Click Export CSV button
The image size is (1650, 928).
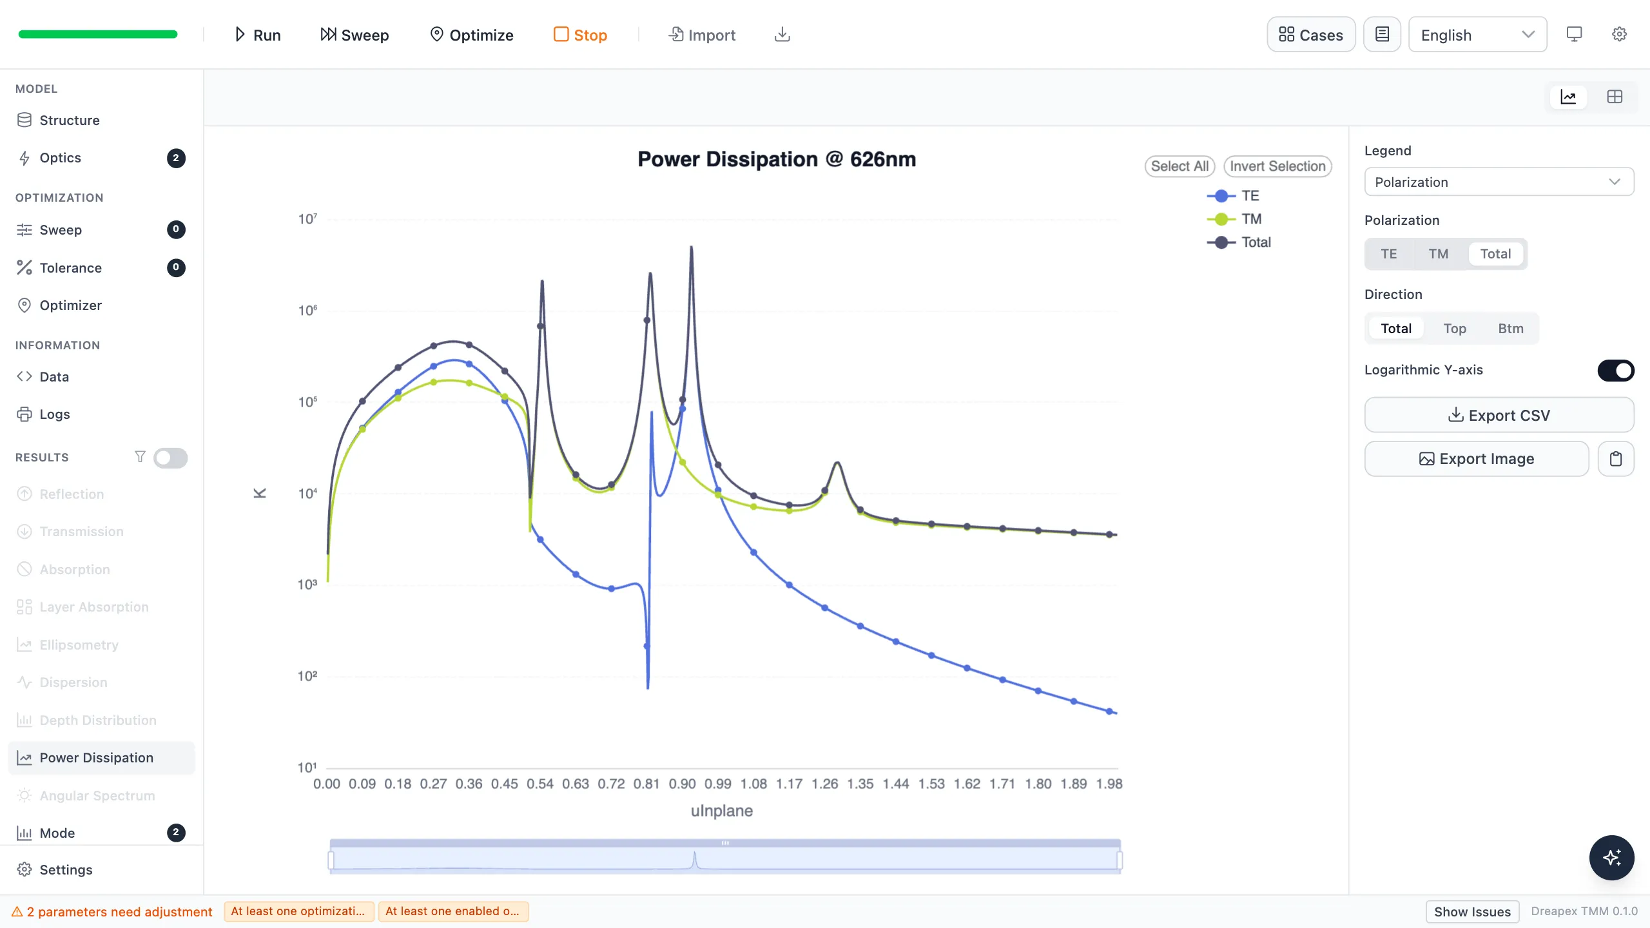click(x=1499, y=415)
